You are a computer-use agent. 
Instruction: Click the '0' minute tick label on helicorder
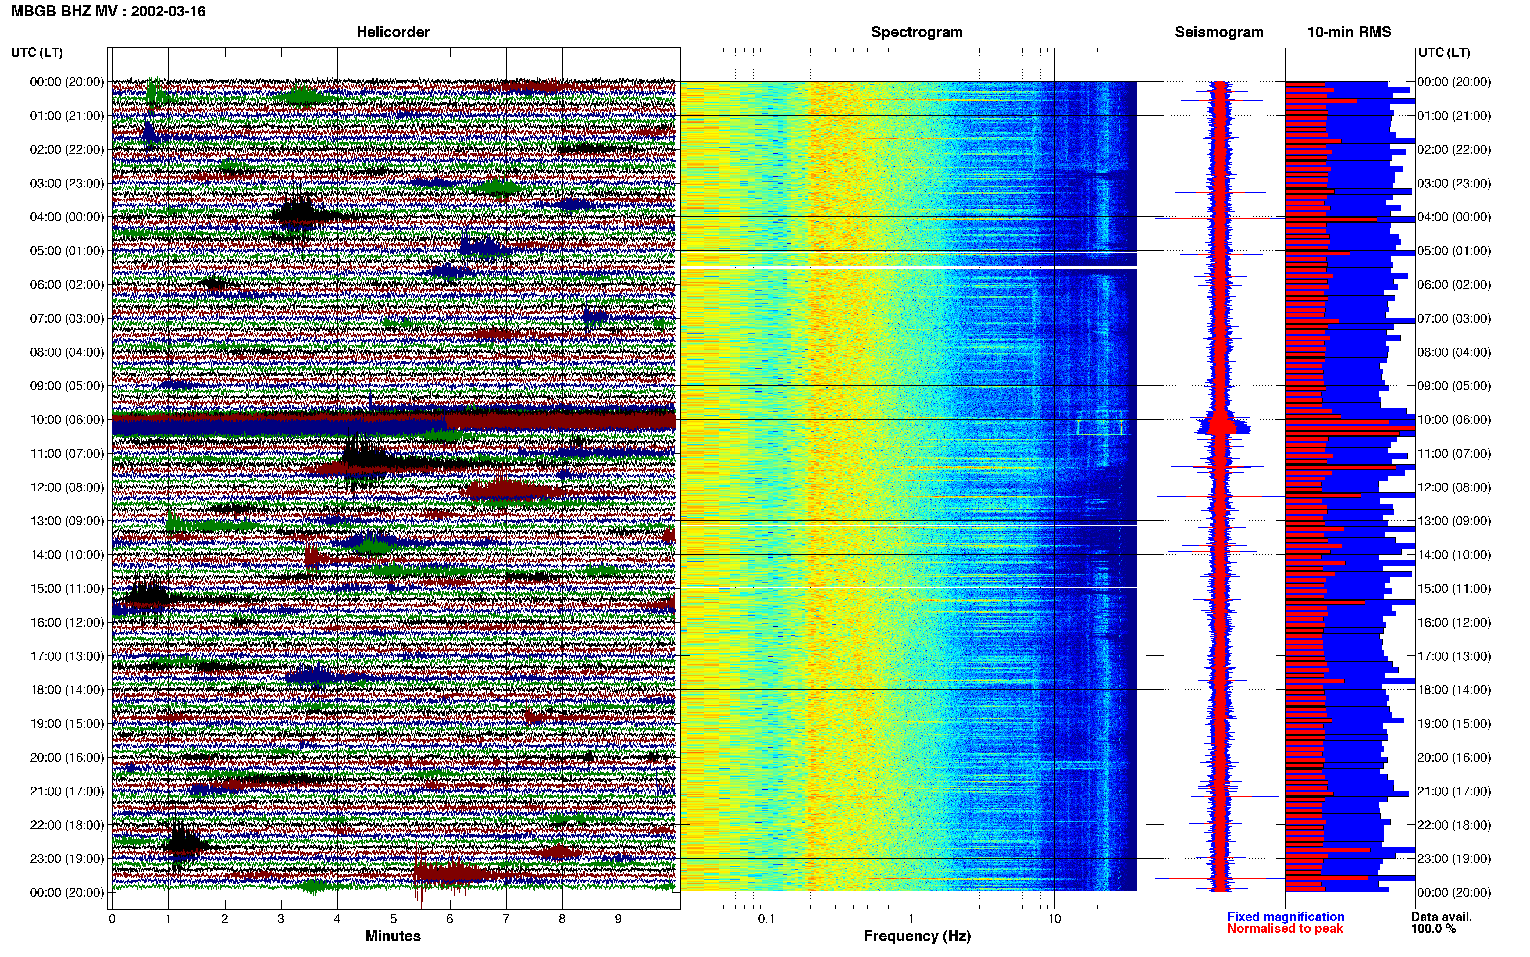tap(112, 918)
